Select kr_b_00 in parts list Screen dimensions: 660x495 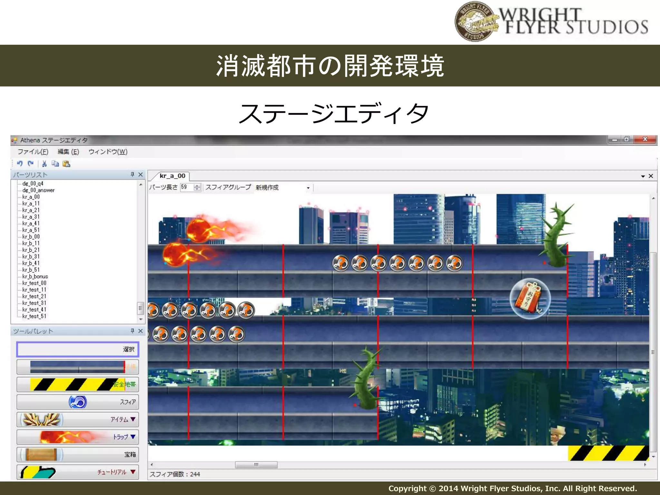click(x=31, y=237)
